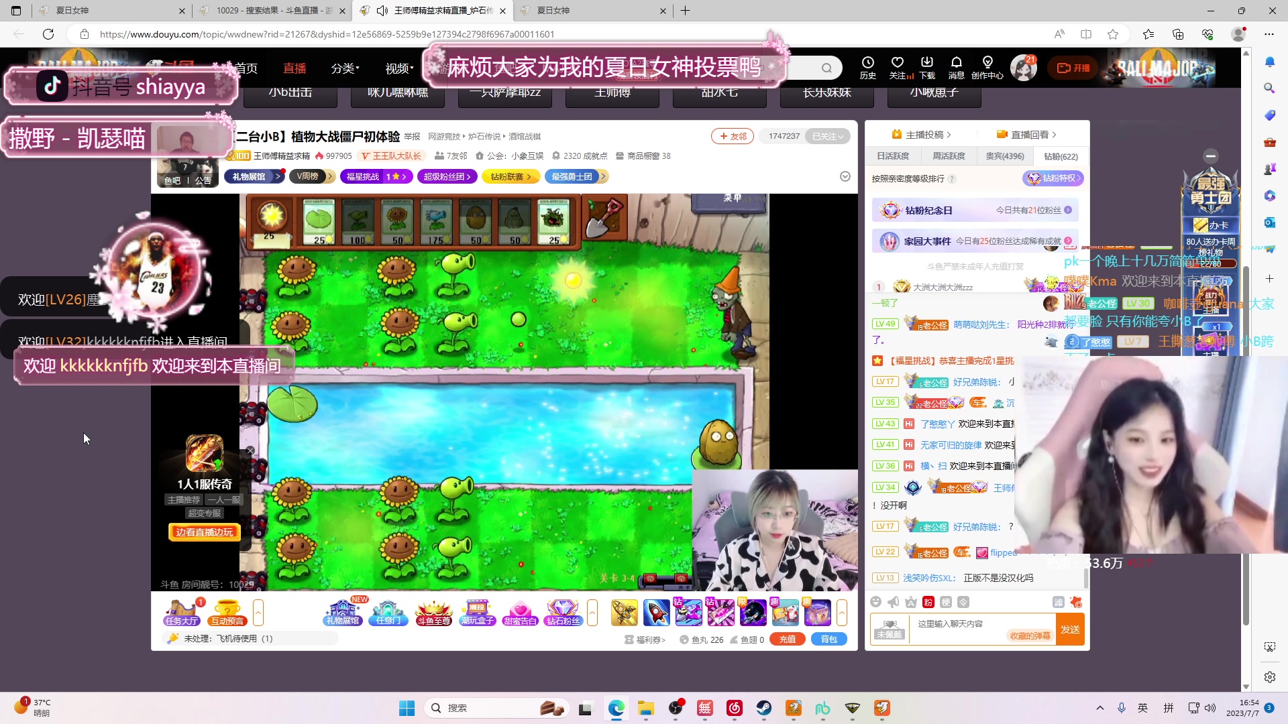Click the 甜蜜告白 heart icon

click(x=521, y=613)
